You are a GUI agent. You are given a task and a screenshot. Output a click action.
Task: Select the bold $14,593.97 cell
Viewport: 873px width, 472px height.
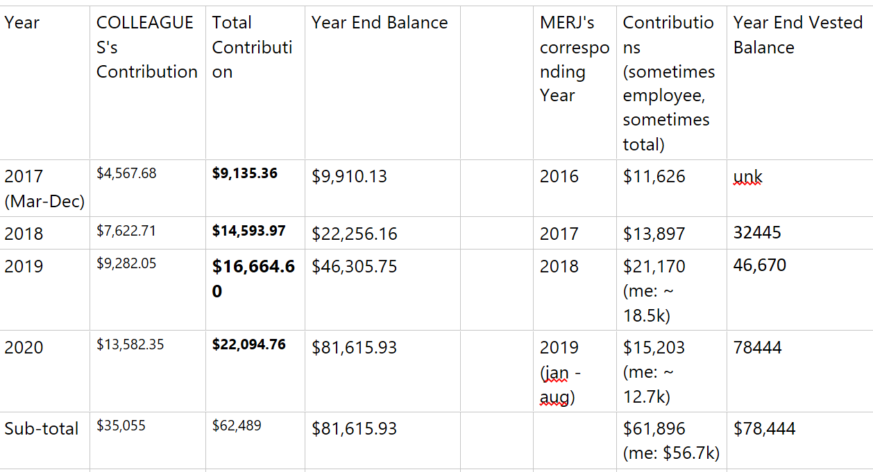(248, 231)
